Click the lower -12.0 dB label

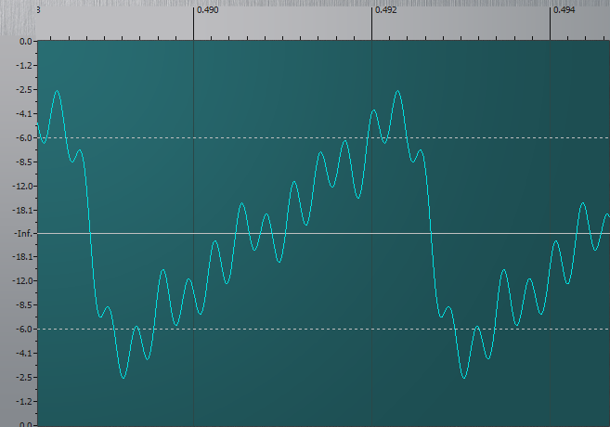coord(22,280)
